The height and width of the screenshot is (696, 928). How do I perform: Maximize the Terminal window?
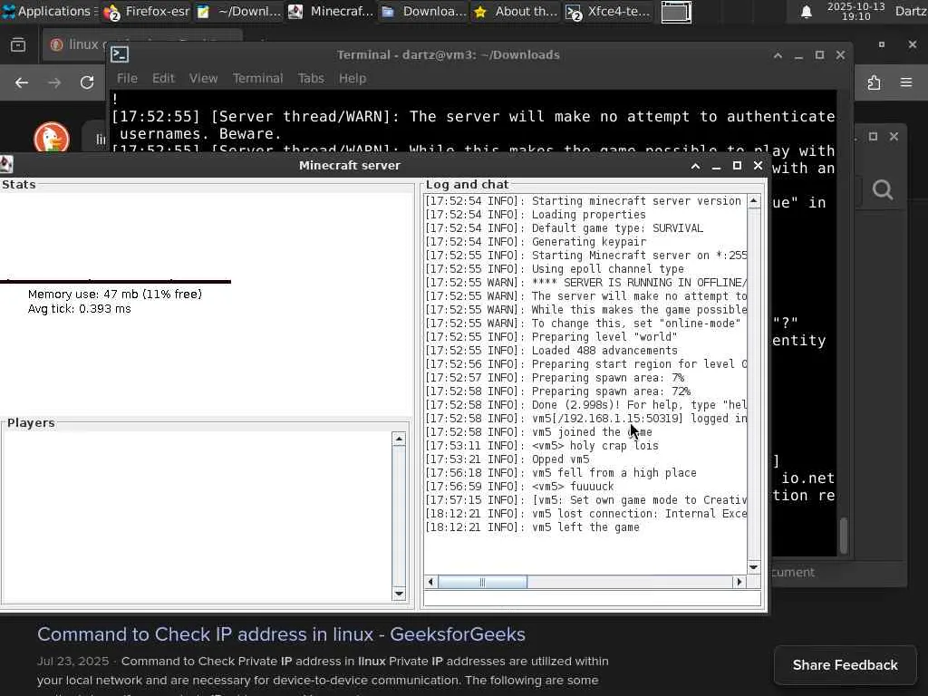(x=819, y=55)
